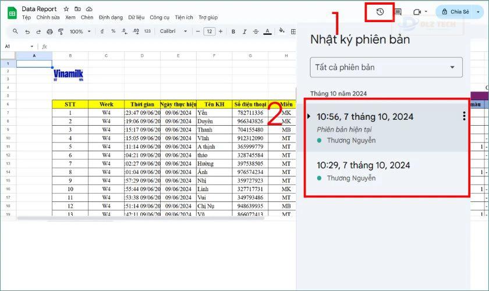Undo the last action
Image resolution: width=489 pixels, height=291 pixels.
click(x=27, y=31)
